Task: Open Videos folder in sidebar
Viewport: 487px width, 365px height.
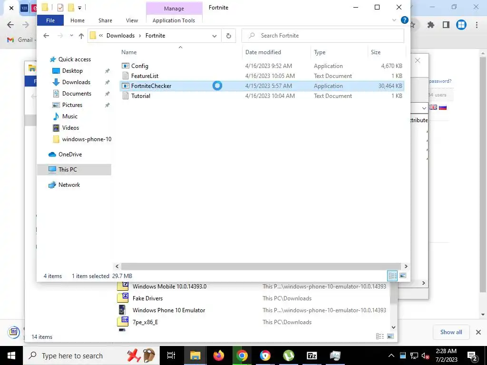Action: coord(70,128)
